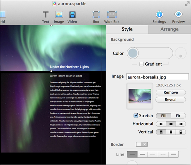Click the Image tool in toolbar

(x=59, y=15)
